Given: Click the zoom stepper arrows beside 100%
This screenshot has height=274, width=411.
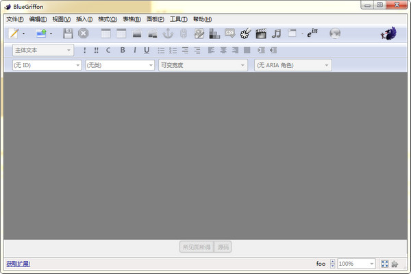Looking at the screenshot, I should coord(333,264).
